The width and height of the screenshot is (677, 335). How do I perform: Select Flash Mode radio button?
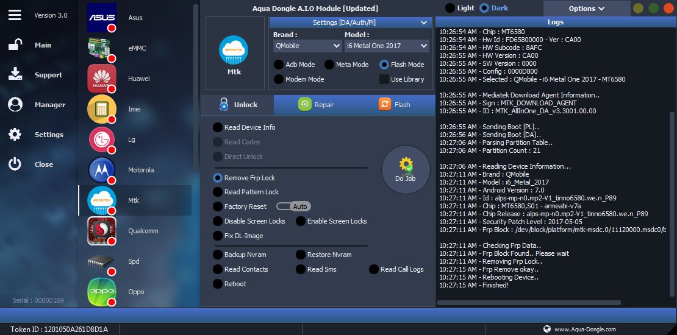(x=384, y=65)
